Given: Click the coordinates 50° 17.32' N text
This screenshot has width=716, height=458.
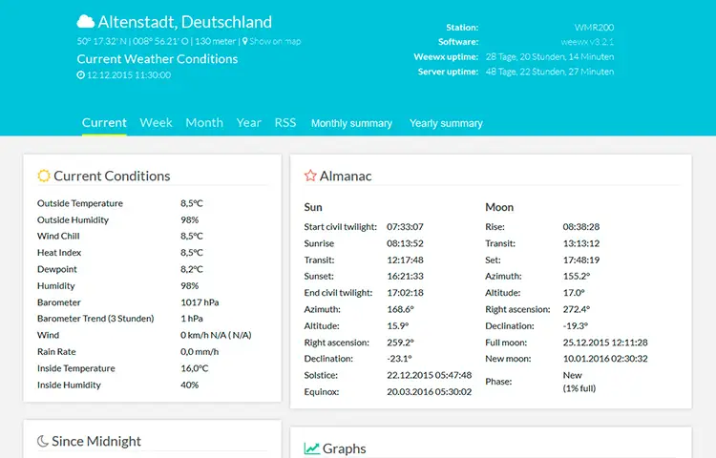Looking at the screenshot, I should click(x=102, y=41).
